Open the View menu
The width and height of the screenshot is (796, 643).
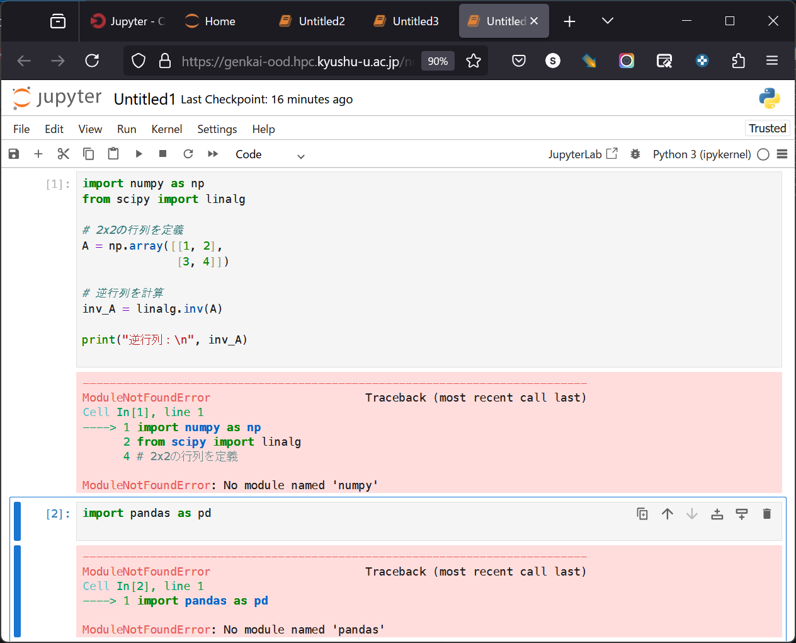(x=90, y=129)
